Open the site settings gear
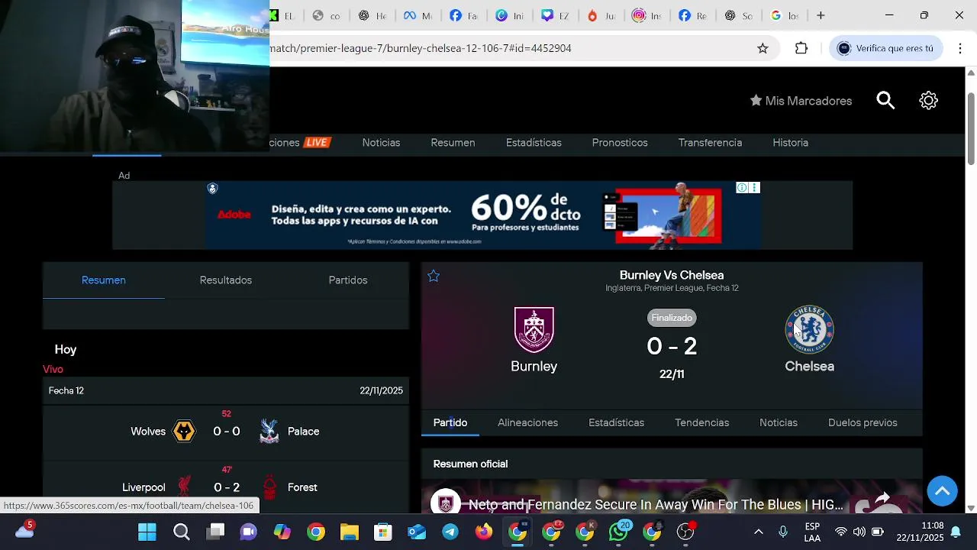Image resolution: width=977 pixels, height=550 pixels. [928, 101]
